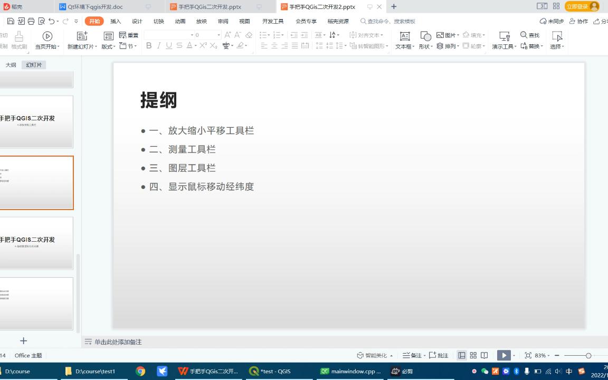This screenshot has width=608, height=380.
Task: Click the 重置 reset slide icon
Action: pos(129,35)
